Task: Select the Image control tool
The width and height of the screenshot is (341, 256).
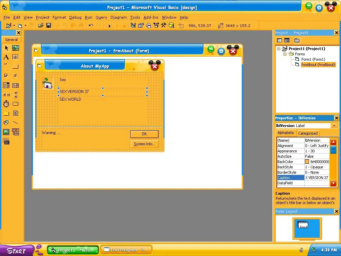Action: coord(6,132)
